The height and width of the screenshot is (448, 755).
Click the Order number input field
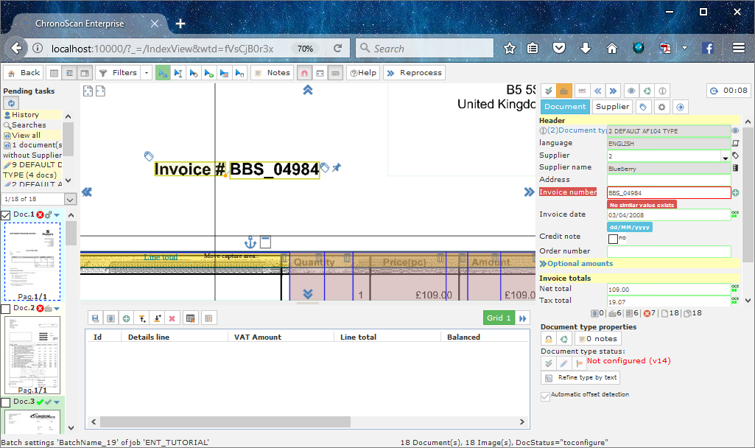point(669,251)
